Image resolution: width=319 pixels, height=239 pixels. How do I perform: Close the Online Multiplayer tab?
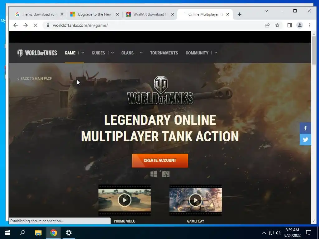click(228, 14)
